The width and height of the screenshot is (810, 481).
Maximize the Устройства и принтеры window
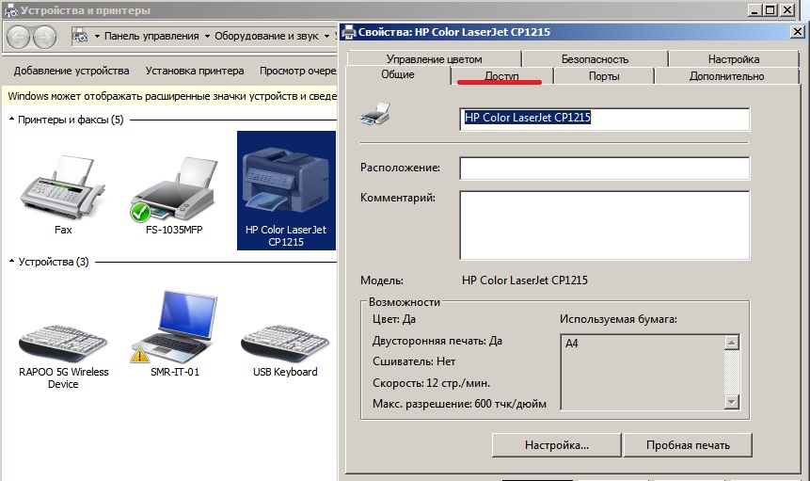tap(770, 9)
